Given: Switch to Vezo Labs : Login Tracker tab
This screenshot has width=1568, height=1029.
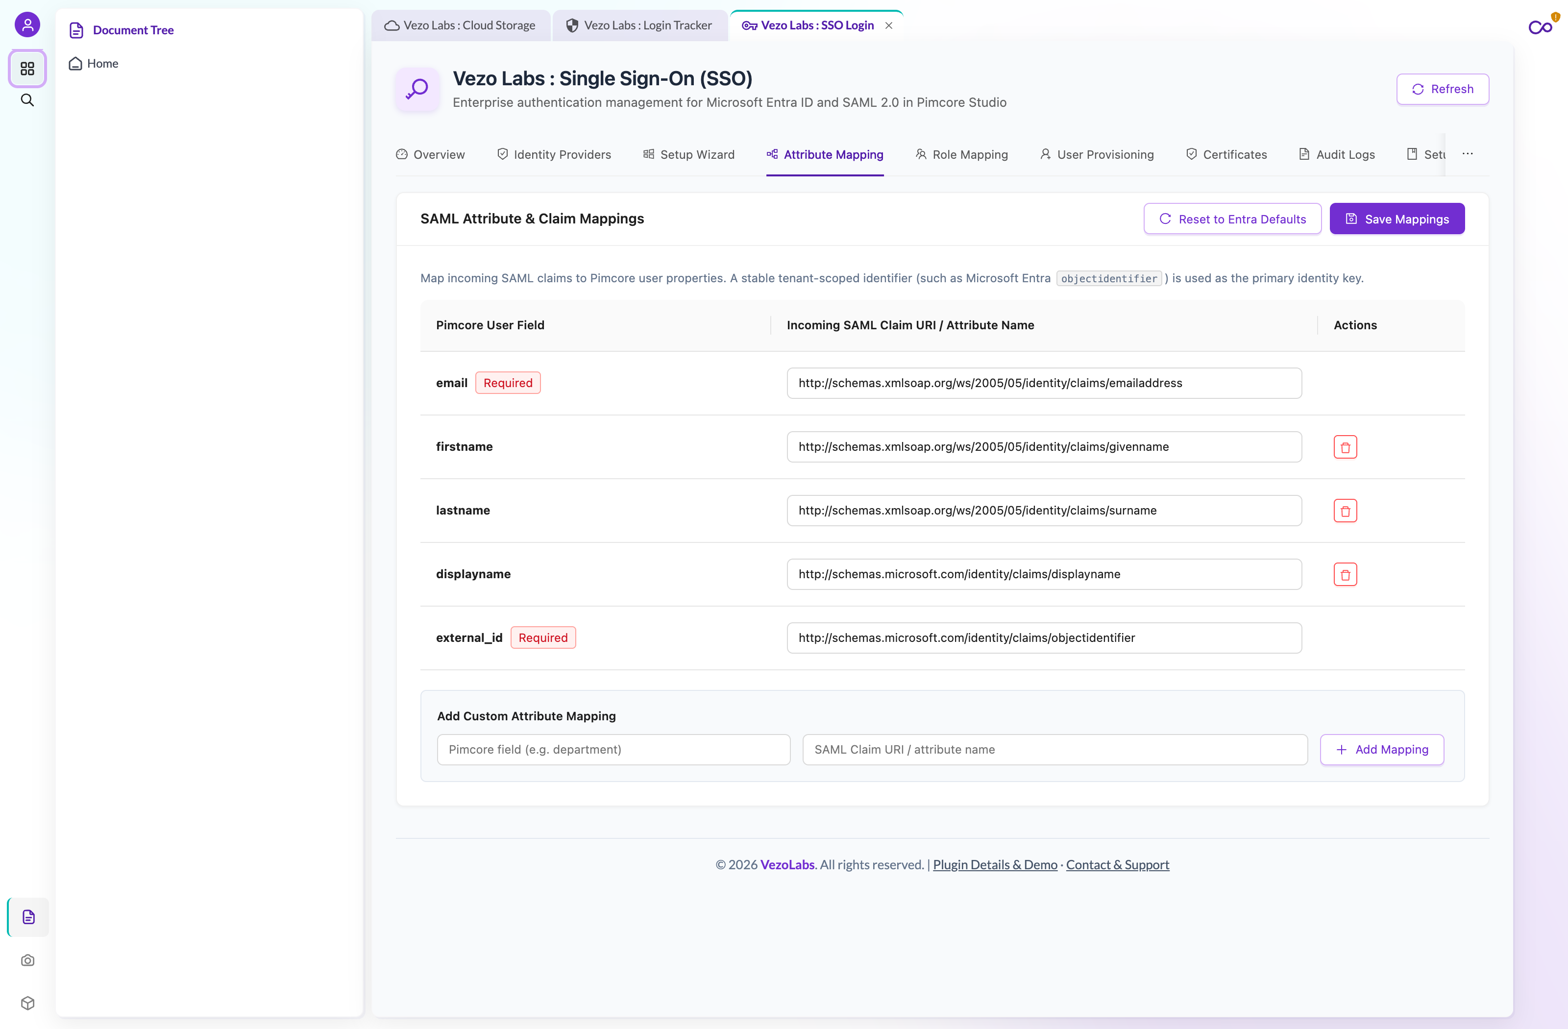Looking at the screenshot, I should click(639, 25).
